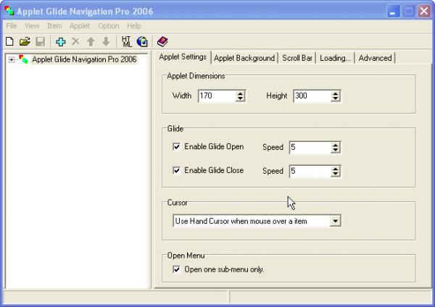
Task: Click the Width input field showing 170
Action: tap(217, 96)
